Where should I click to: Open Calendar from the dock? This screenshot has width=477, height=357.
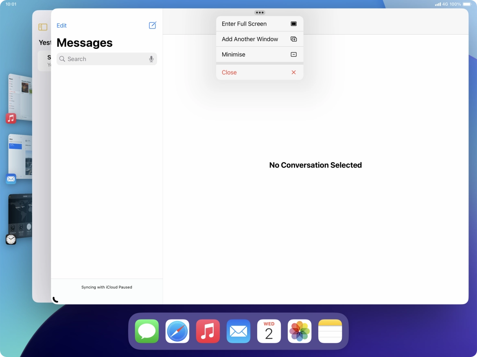click(269, 331)
